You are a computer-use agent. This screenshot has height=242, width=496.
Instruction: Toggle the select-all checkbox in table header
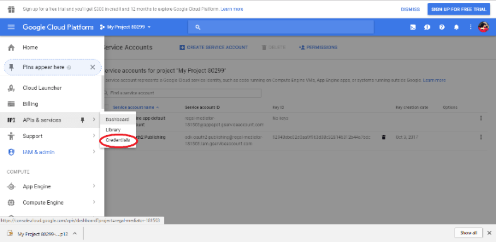(x=106, y=107)
